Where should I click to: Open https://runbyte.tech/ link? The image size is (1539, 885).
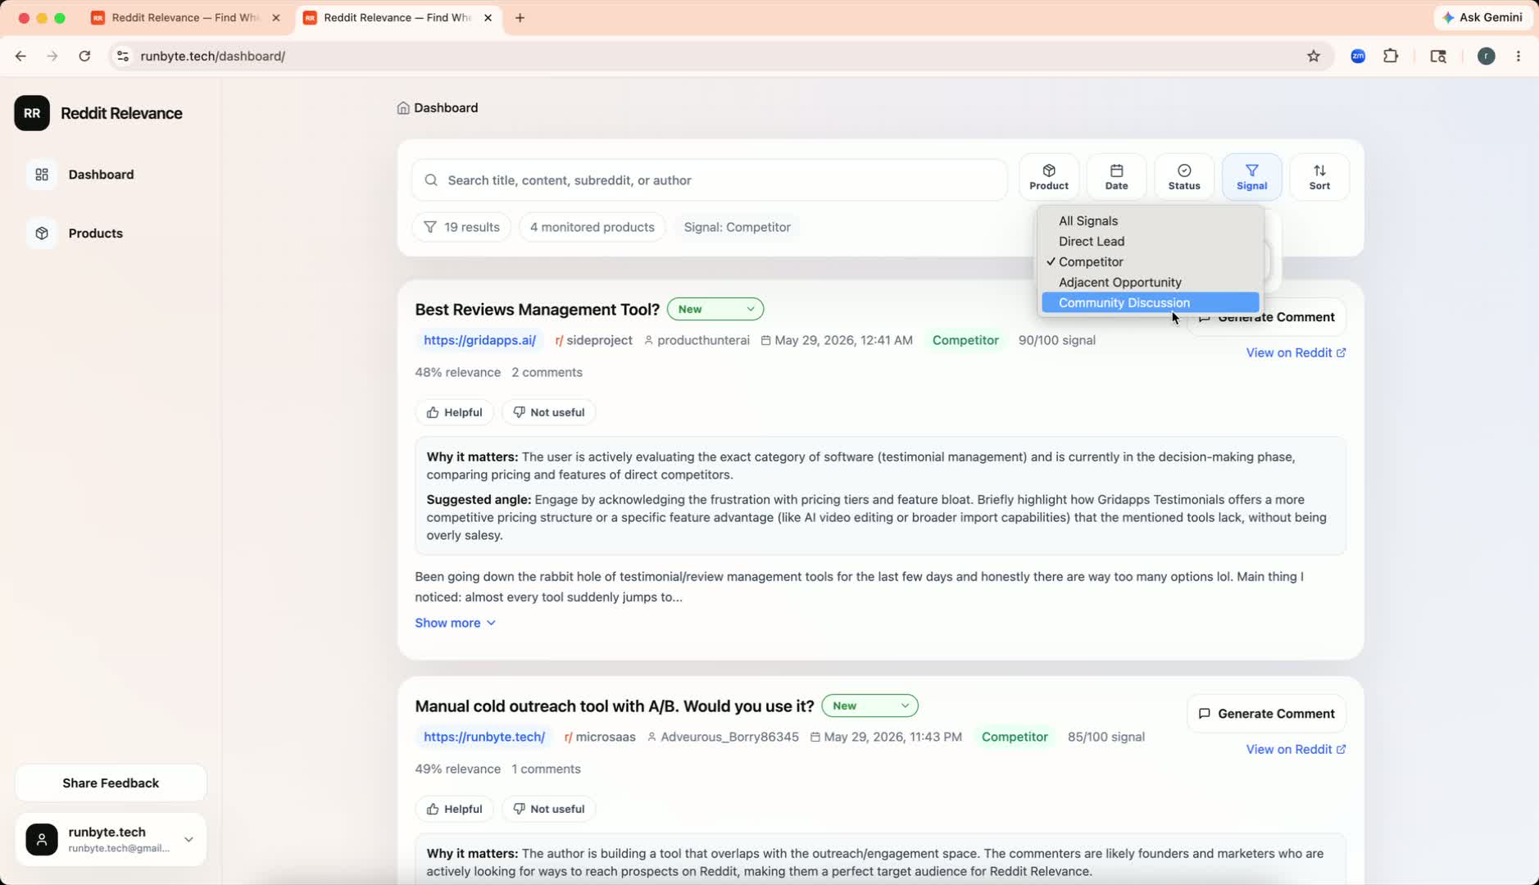tap(483, 737)
